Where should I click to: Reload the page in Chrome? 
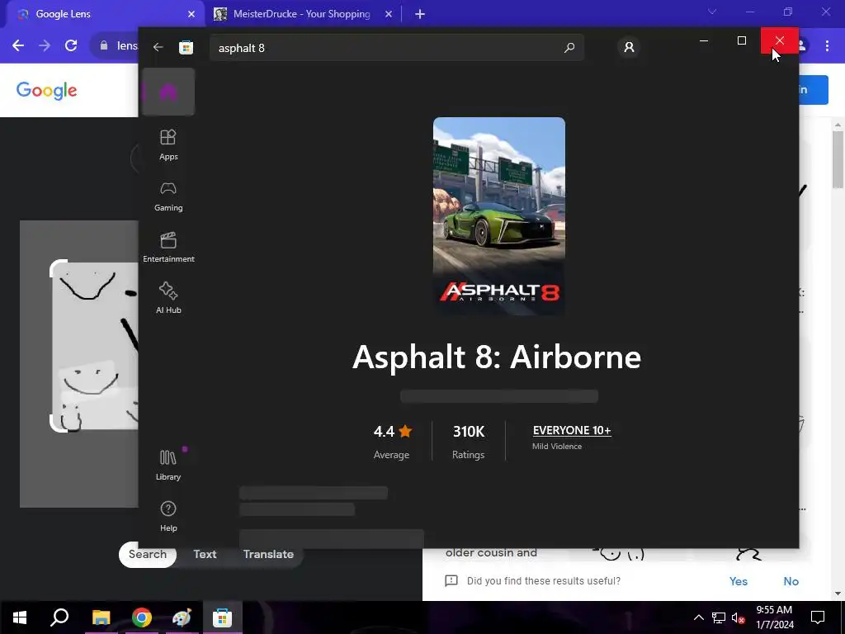click(71, 46)
